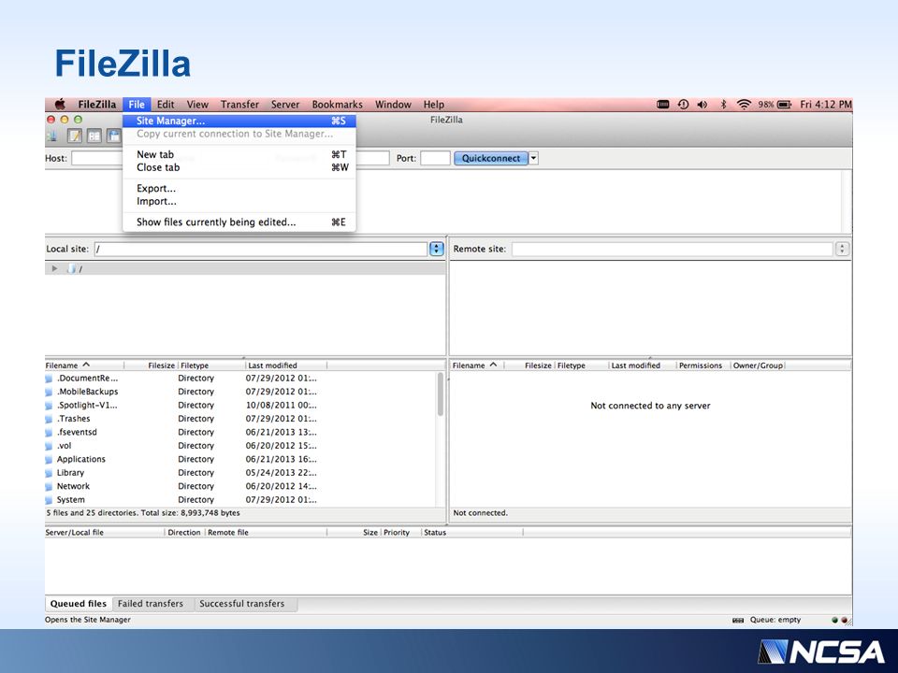Select the .fseventsd row
898x673 pixels.
click(x=240, y=433)
